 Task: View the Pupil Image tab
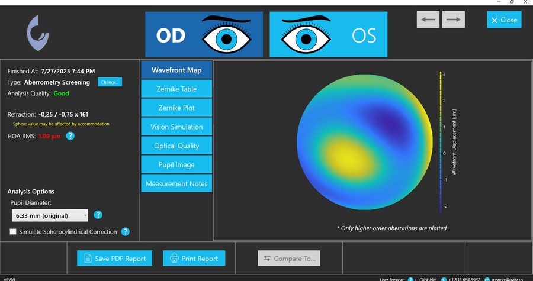(x=176, y=164)
